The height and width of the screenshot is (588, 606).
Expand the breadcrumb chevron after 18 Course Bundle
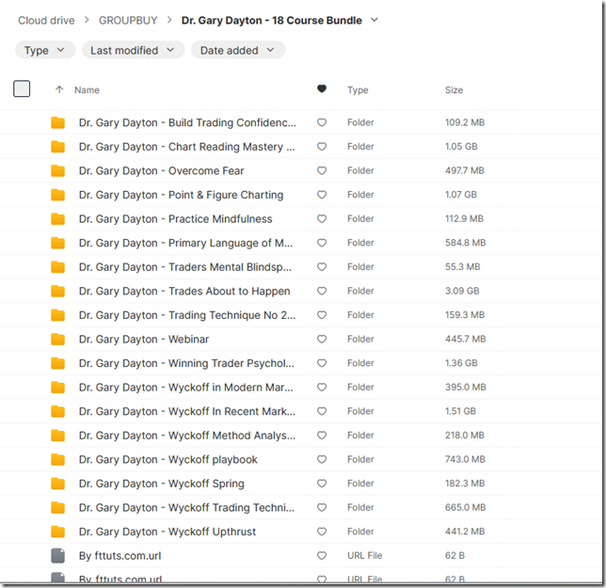tap(375, 20)
